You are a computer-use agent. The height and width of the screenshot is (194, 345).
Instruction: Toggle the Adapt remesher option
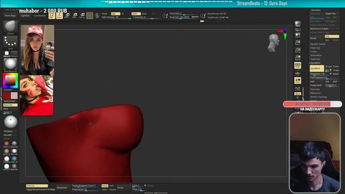(x=105, y=186)
